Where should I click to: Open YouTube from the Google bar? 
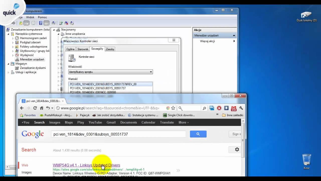[x=95, y=122]
